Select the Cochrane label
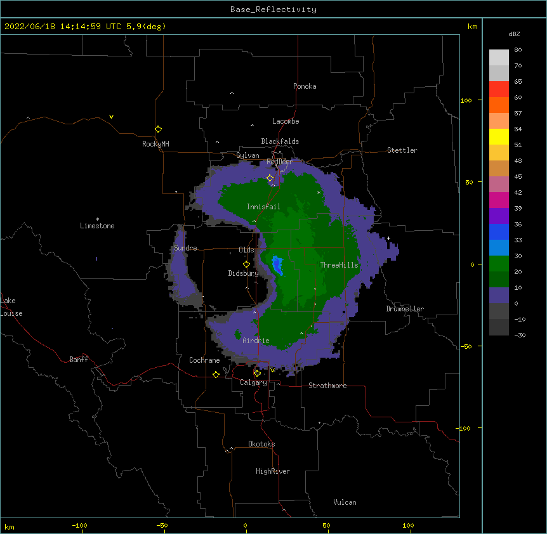This screenshot has width=547, height=534. tap(204, 360)
